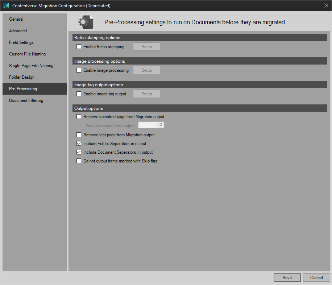Open the Folder Design page

35,77
